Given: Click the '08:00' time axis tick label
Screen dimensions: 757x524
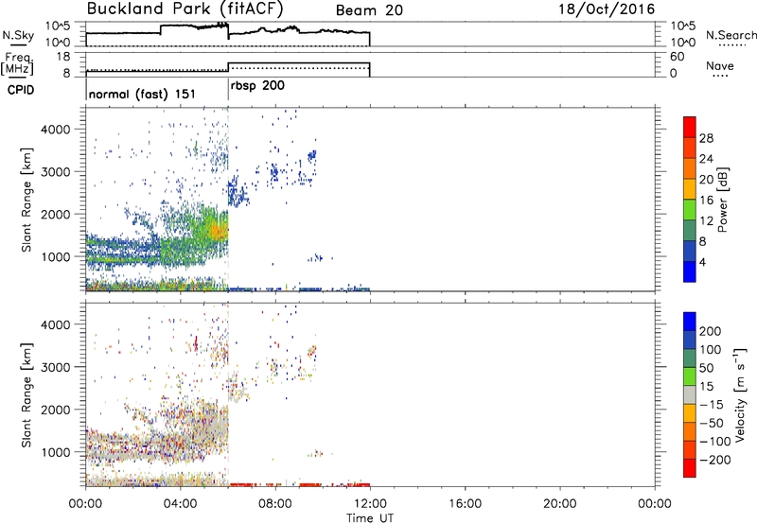Looking at the screenshot, I should [275, 503].
